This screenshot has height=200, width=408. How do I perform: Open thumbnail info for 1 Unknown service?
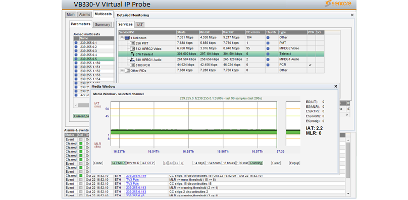tap(268, 38)
